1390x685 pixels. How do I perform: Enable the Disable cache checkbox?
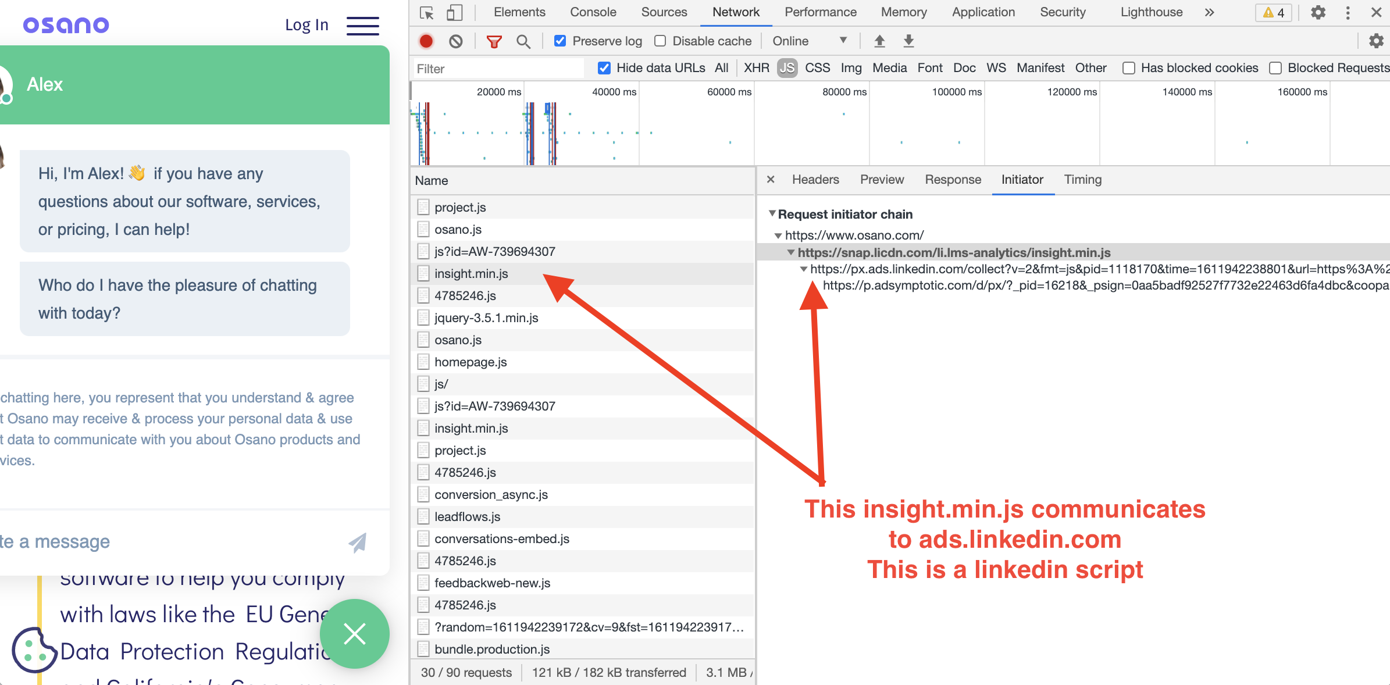[x=660, y=41]
